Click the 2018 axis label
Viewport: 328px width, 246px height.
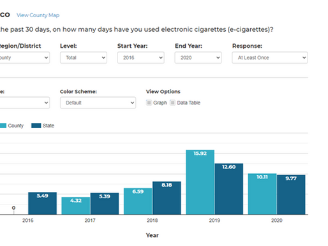153,221
